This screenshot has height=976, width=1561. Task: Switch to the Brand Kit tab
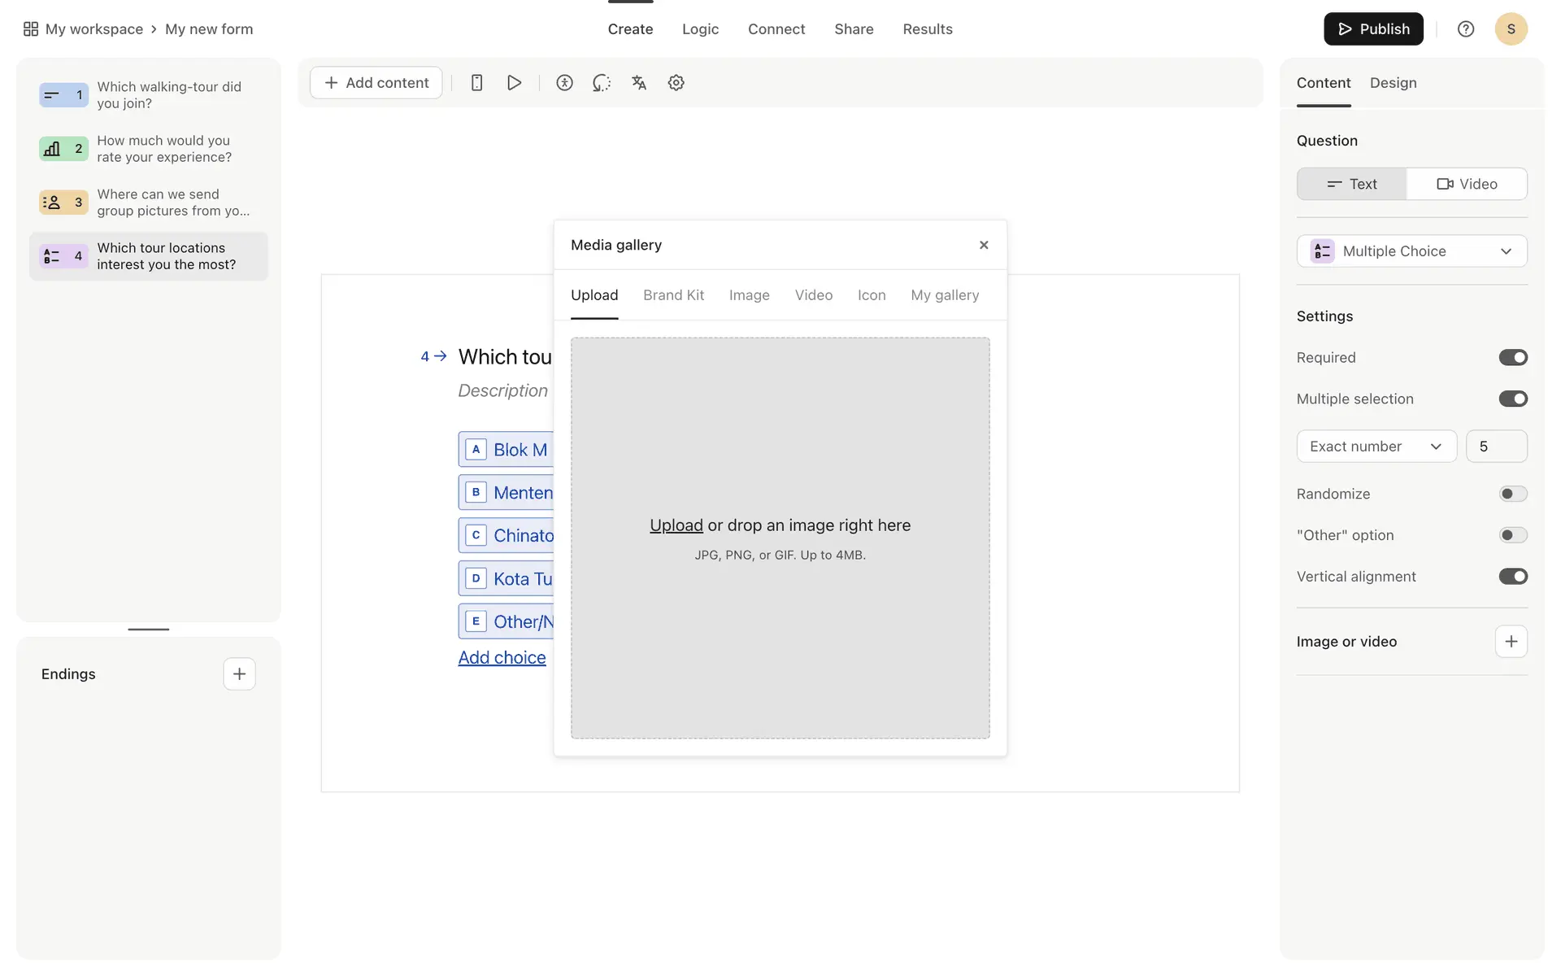[673, 295]
